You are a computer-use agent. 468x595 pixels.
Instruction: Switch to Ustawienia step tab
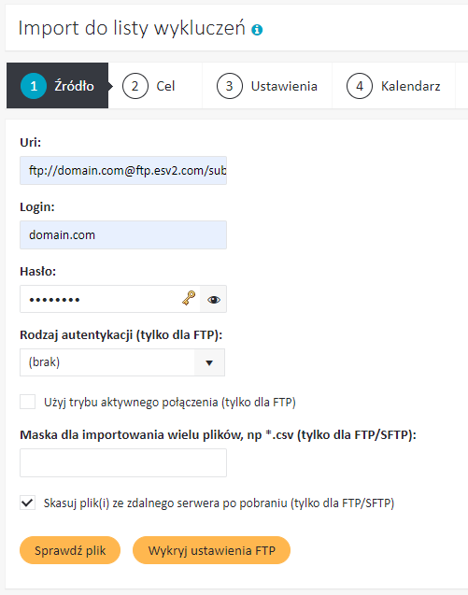267,86
